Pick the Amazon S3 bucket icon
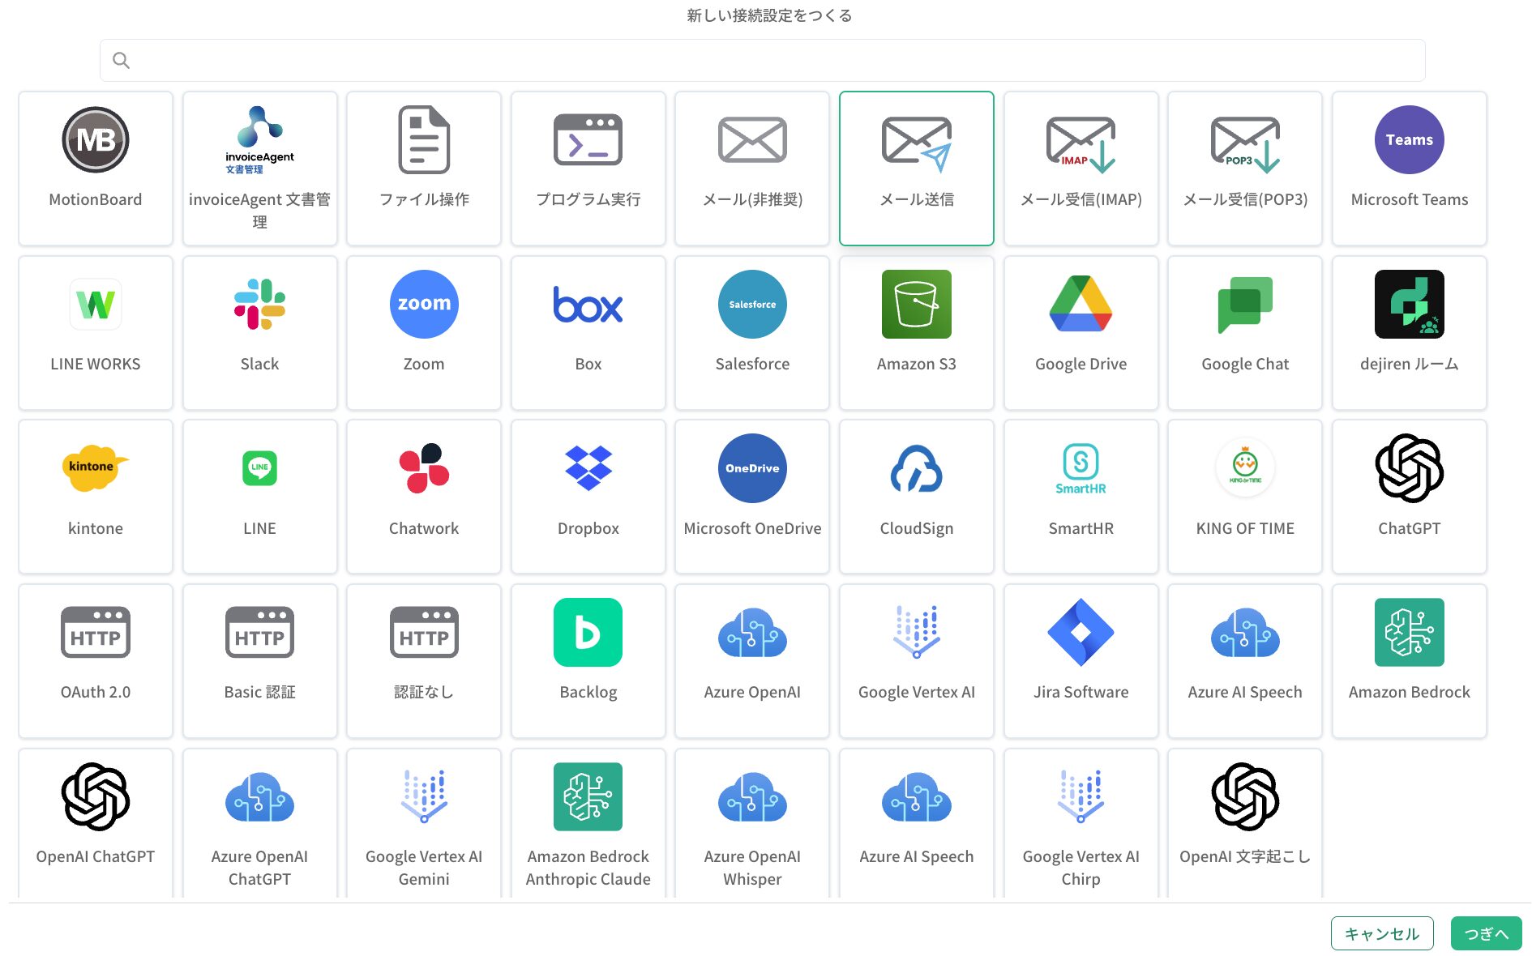The width and height of the screenshot is (1532, 956). click(916, 305)
